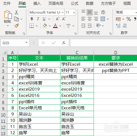Click Merge and Center icon
This screenshot has height=136, width=137.
pos(103,19)
